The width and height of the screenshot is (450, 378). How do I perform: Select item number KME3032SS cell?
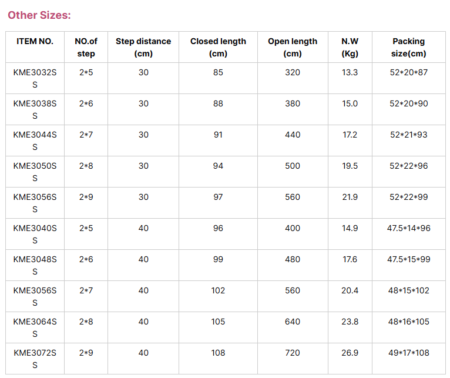[35, 78]
